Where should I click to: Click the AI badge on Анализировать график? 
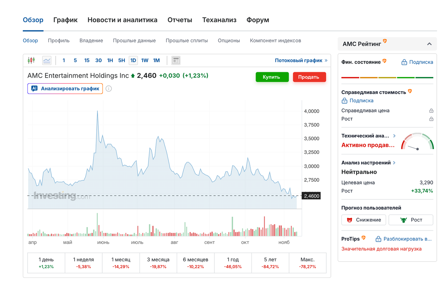[34, 88]
